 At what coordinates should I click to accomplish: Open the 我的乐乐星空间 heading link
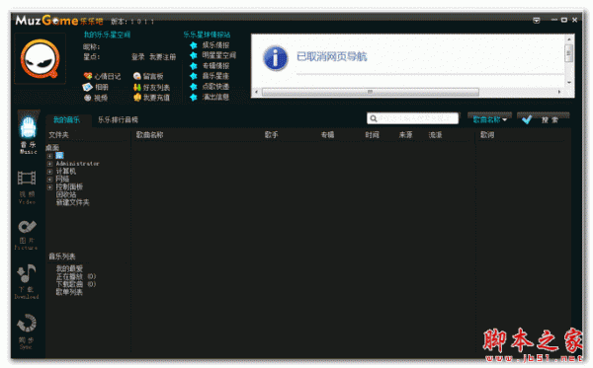pyautogui.click(x=107, y=35)
